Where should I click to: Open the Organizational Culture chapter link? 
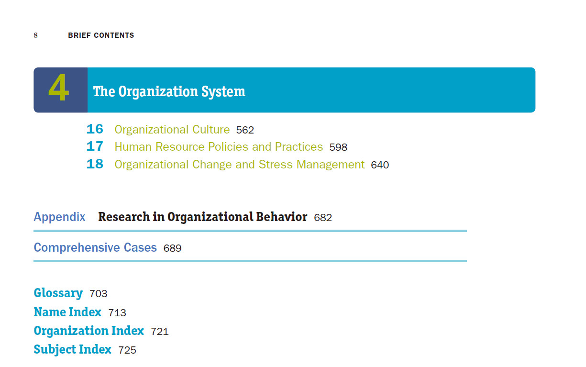click(172, 130)
